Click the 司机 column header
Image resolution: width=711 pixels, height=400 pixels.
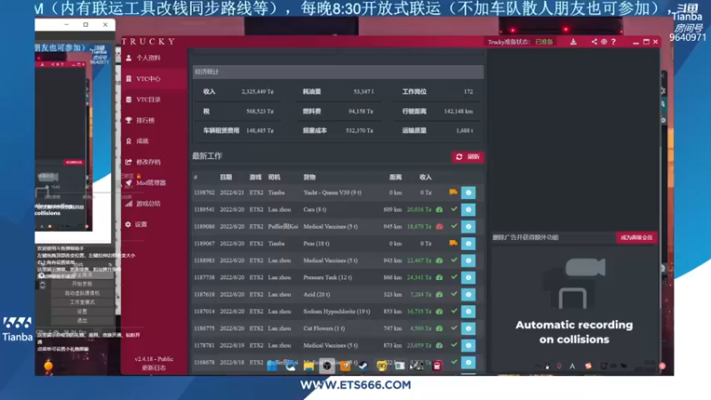pos(274,177)
